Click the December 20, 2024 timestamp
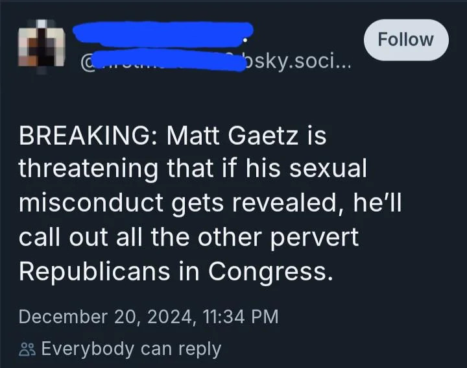 pyautogui.click(x=149, y=317)
